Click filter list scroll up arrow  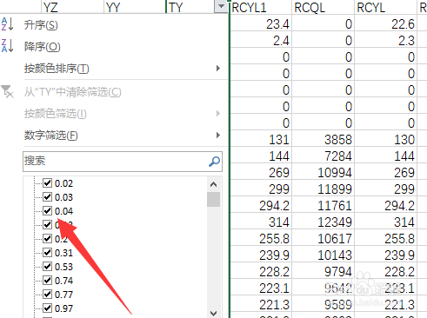click(214, 184)
